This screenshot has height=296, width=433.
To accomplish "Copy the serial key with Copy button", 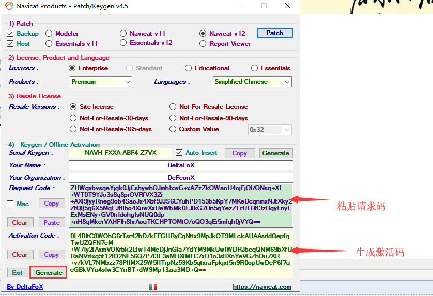I will (x=239, y=153).
